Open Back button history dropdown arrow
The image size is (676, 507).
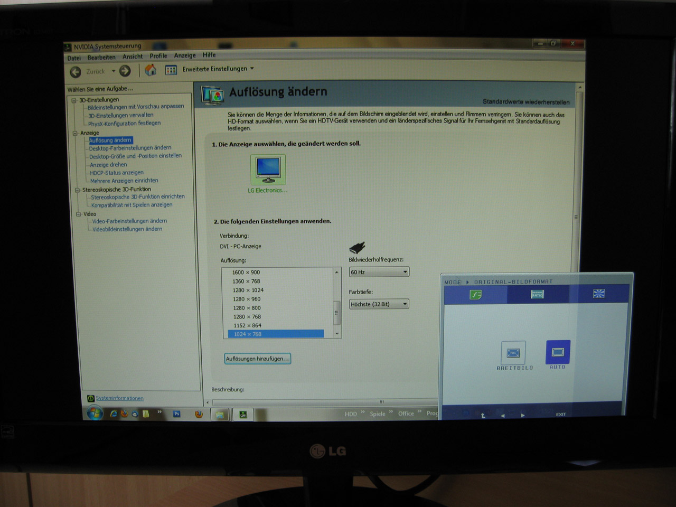113,71
